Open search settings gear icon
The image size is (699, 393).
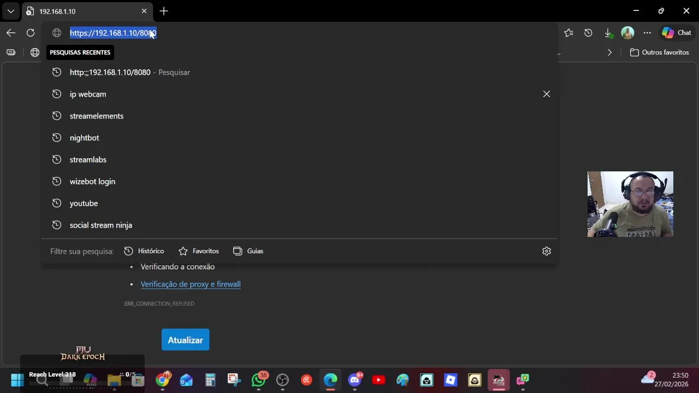547,251
